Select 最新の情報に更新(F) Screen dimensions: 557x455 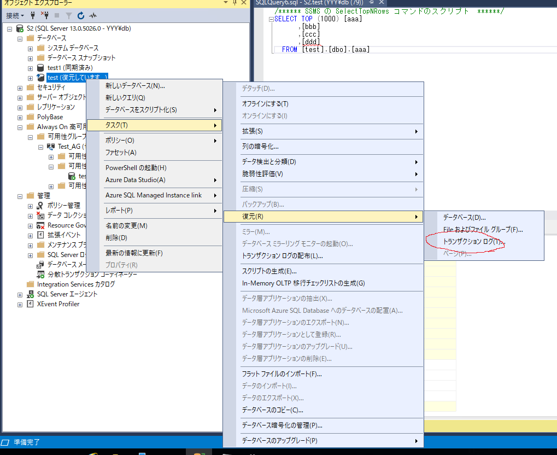tap(155, 253)
